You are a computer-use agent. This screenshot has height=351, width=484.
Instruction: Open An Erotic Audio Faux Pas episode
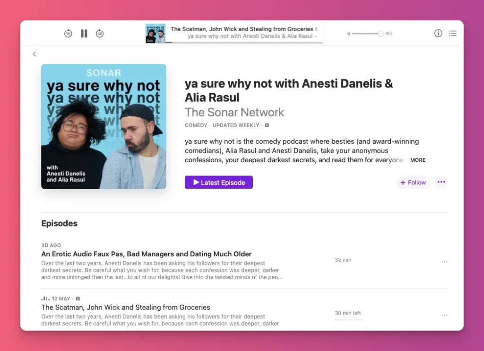[x=147, y=254]
